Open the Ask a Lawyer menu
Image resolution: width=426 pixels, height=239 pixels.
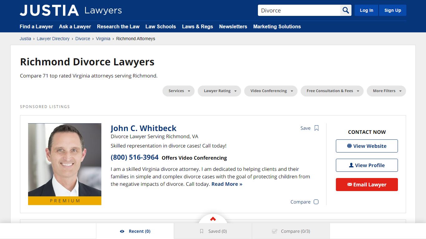pos(75,26)
